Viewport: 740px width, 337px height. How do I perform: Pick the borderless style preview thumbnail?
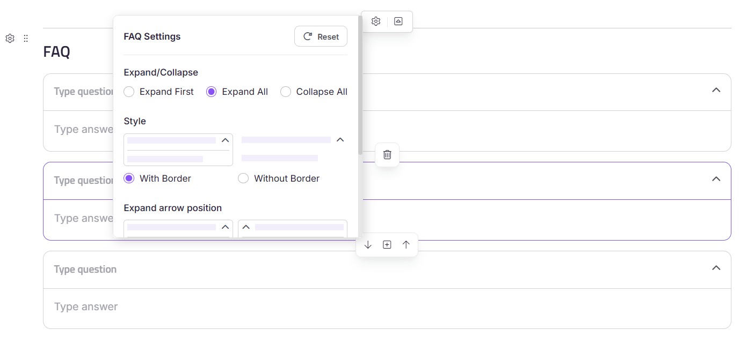tap(293, 149)
